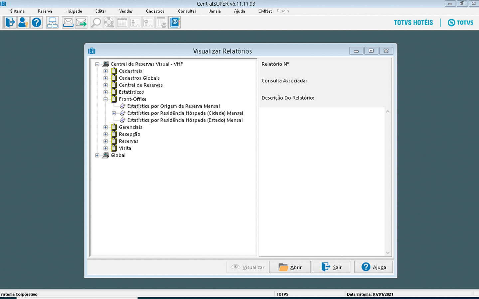Select Estatística por Origem de Reserva Mensal report
This screenshot has width=479, height=299.
pyautogui.click(x=173, y=106)
